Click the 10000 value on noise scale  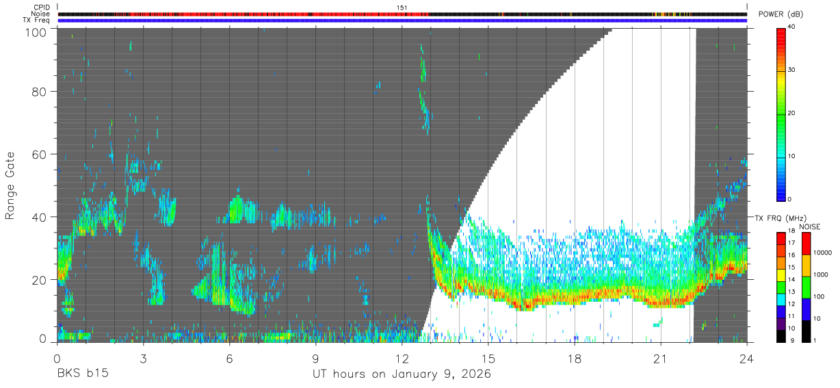824,253
